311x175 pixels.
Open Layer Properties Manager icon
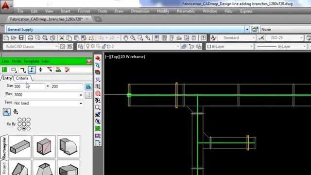[x=80, y=47]
